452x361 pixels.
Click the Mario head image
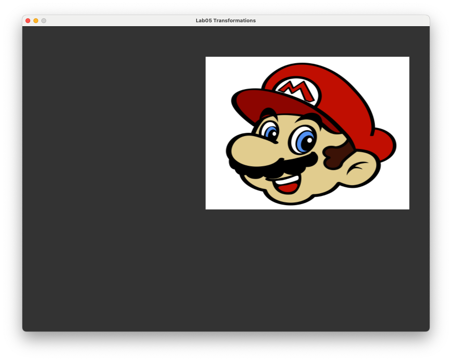point(307,133)
